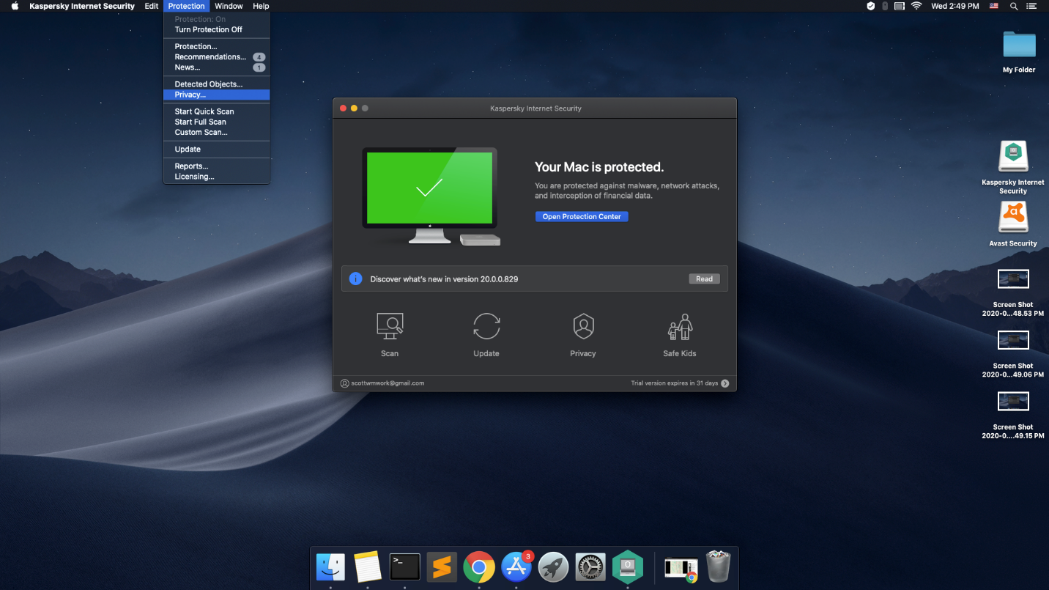This screenshot has width=1049, height=590.
Task: Open the Privacy shield icon in the main window
Action: coord(583,326)
